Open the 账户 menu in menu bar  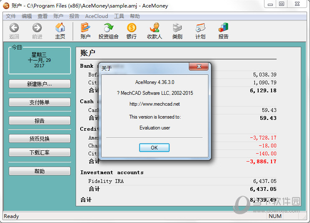click(x=58, y=16)
